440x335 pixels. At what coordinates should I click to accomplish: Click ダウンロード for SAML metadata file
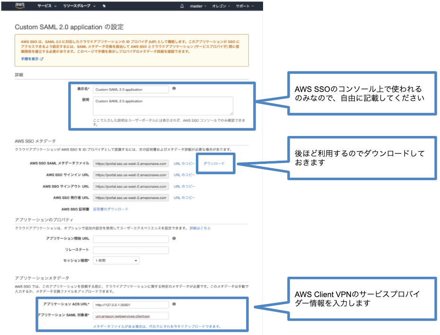(x=214, y=163)
